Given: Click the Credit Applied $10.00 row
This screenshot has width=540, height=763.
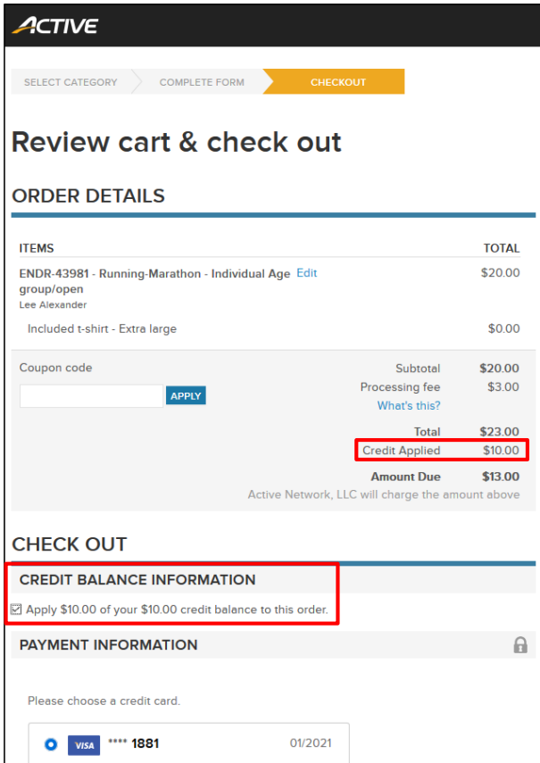Looking at the screenshot, I should click(441, 451).
